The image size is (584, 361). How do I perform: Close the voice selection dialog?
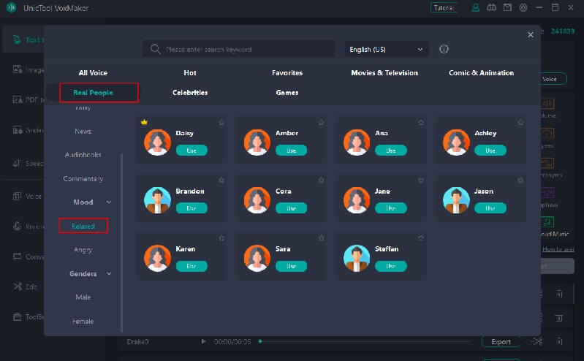[531, 34]
